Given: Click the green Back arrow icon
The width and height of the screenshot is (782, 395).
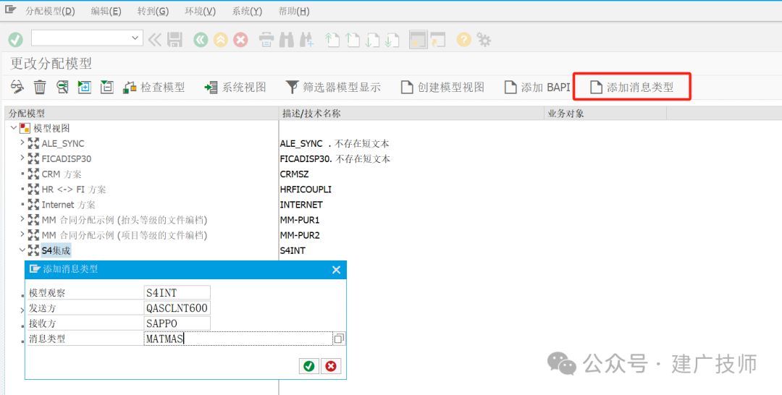Looking at the screenshot, I should point(201,39).
